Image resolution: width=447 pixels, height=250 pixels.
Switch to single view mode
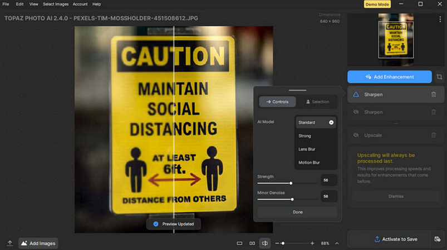pos(239,243)
